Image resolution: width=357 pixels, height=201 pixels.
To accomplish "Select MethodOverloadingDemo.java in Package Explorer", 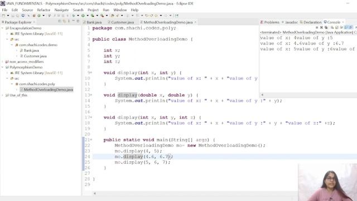I will point(47,89).
